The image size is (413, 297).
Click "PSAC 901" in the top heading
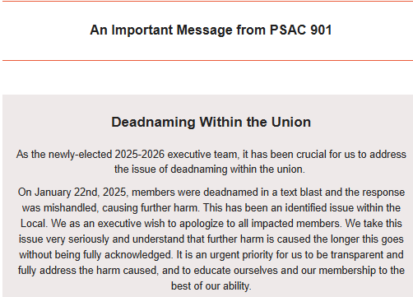click(301, 30)
